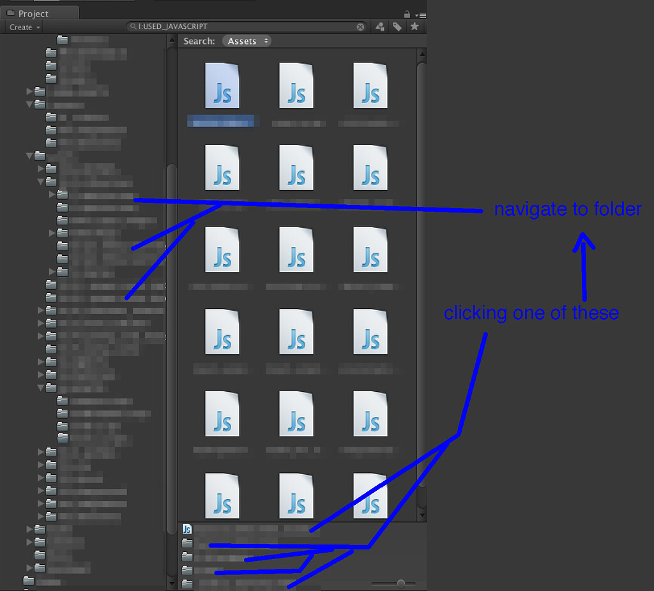This screenshot has width=654, height=591.
Task: Click the search by label tag icon
Action: pyautogui.click(x=397, y=26)
